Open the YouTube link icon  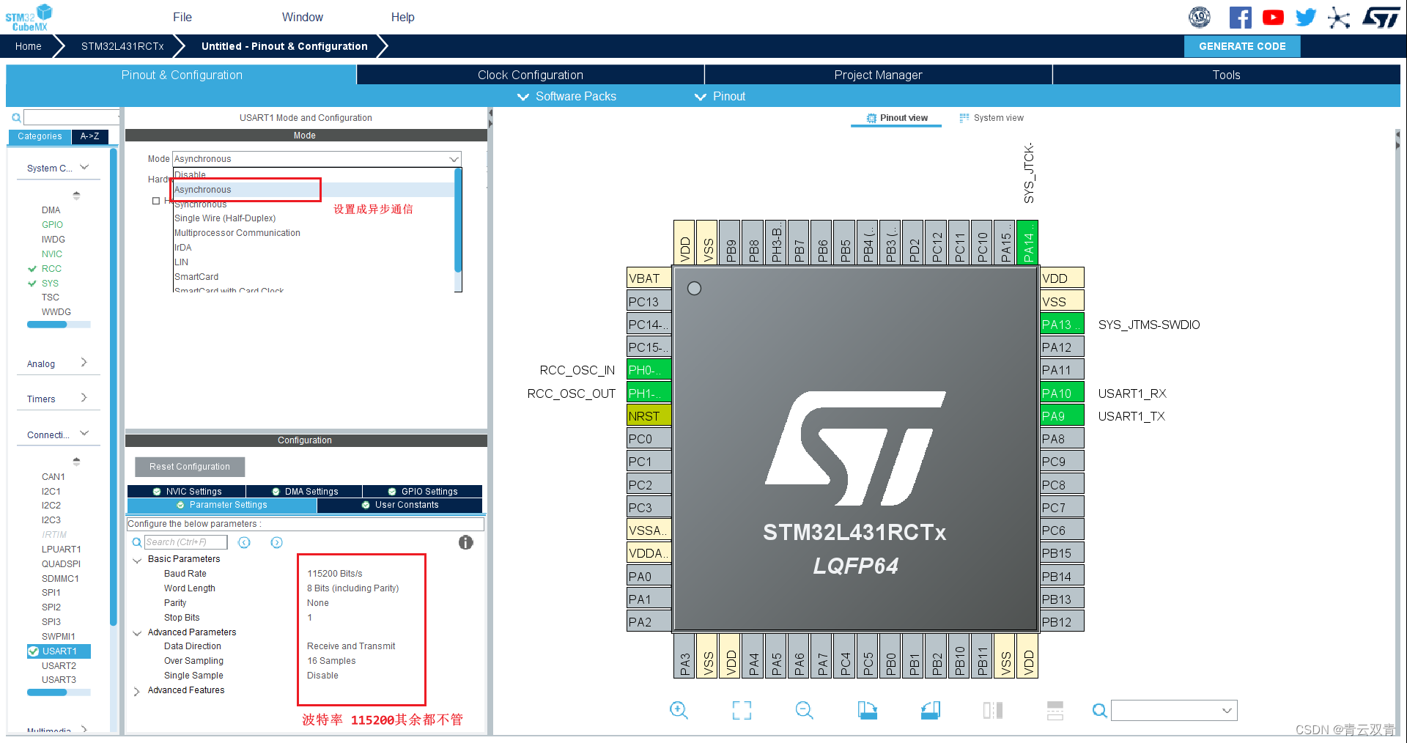click(1273, 17)
